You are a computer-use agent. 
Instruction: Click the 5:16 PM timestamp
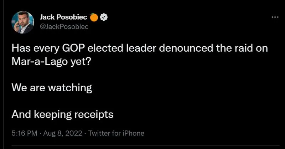(x=24, y=133)
